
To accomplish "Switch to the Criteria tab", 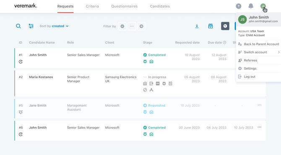I will pos(92,6).
